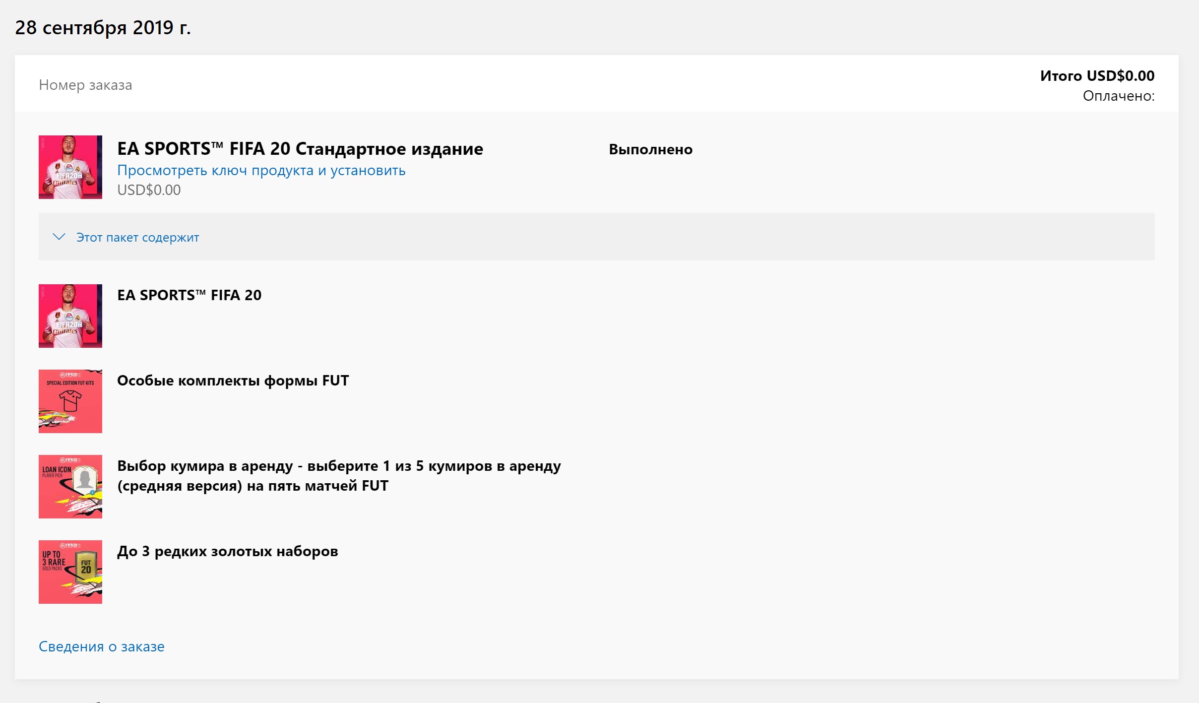Open the 'Сведения о заказе' link
The width and height of the screenshot is (1199, 703).
click(102, 646)
